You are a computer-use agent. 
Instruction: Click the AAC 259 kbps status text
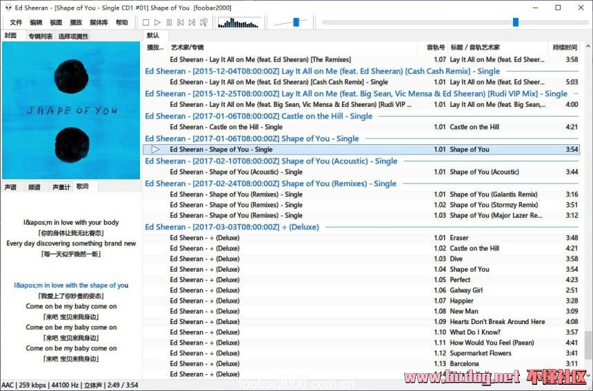pyautogui.click(x=24, y=385)
